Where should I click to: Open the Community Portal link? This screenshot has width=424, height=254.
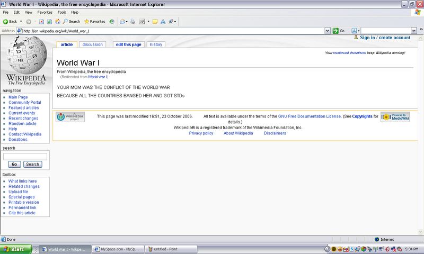pos(24,103)
